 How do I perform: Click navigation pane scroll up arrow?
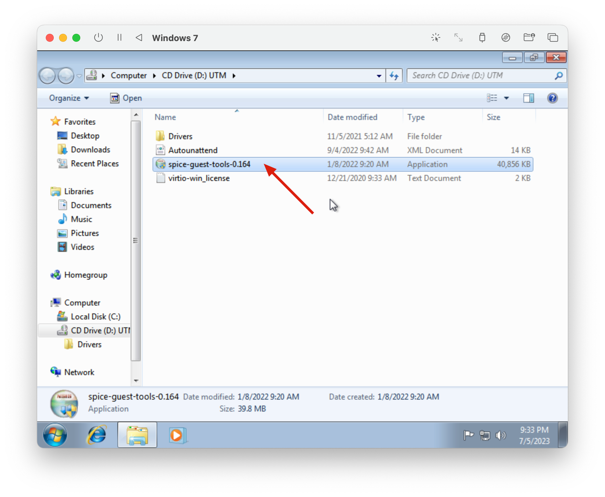coord(136,115)
